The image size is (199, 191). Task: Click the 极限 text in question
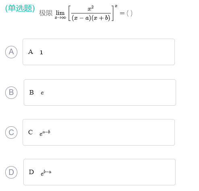(46, 13)
